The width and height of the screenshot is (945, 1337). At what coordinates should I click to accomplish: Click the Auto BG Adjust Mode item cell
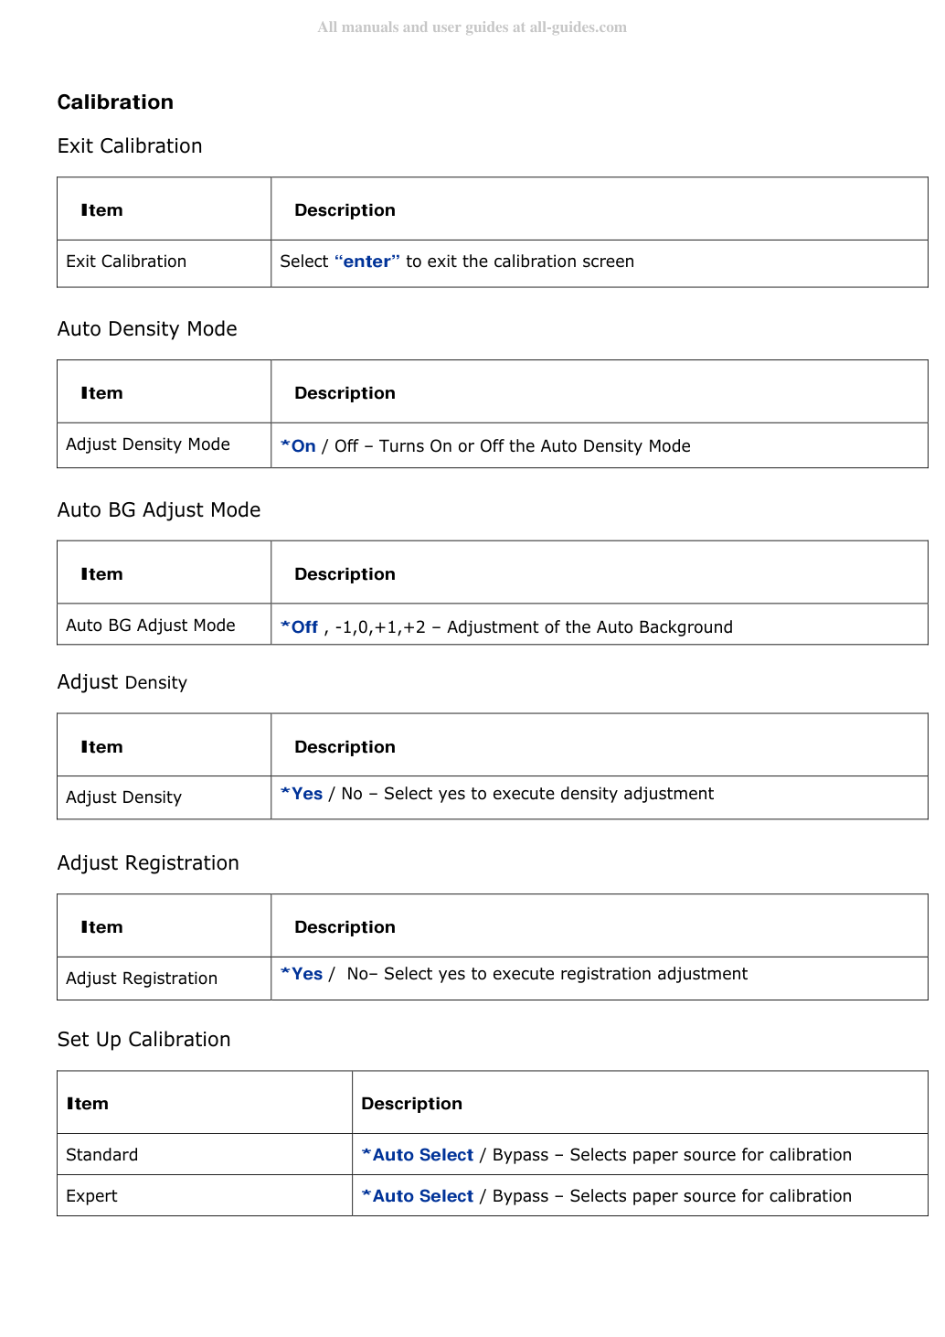pos(165,625)
